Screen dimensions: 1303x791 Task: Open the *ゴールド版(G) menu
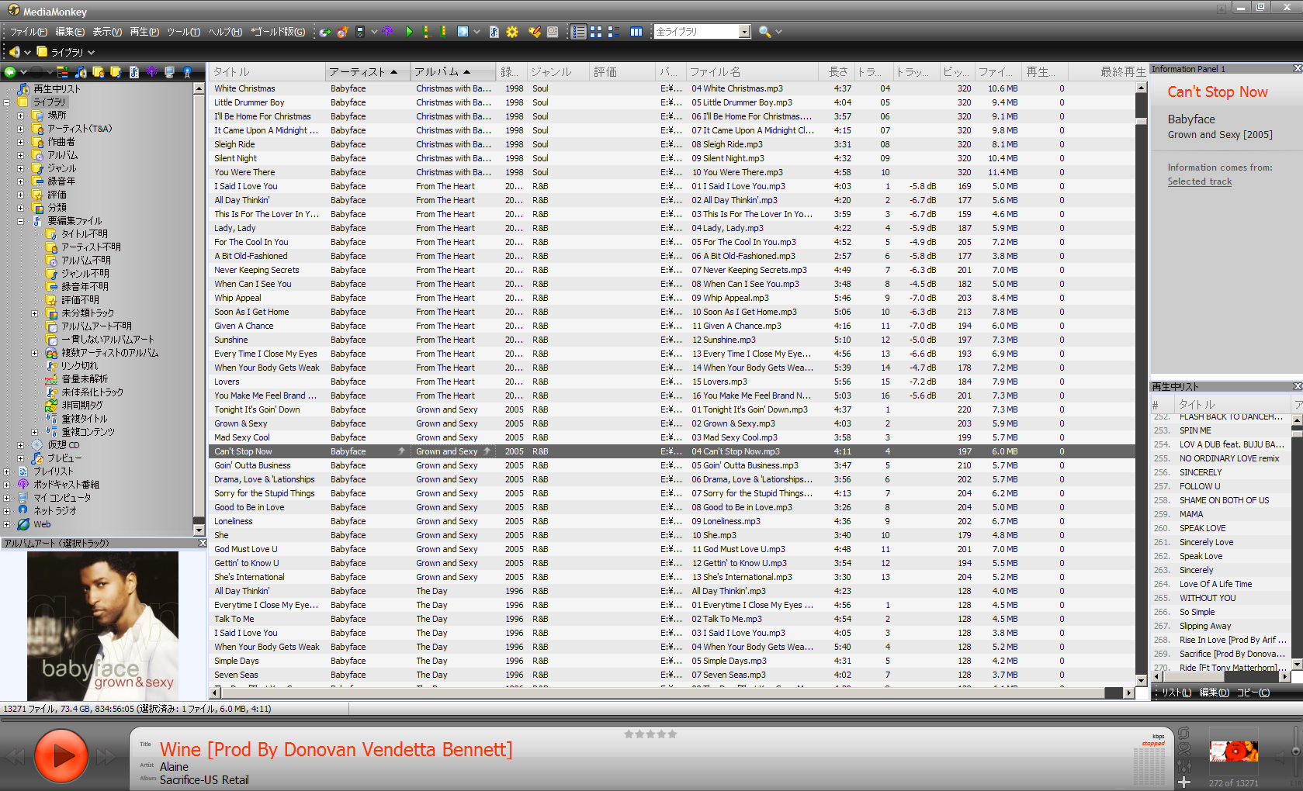coord(278,32)
